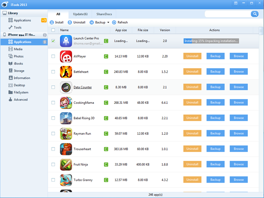Uncheck the Launch Center Pro checkbox
The image size is (264, 198).
pyautogui.click(x=53, y=41)
